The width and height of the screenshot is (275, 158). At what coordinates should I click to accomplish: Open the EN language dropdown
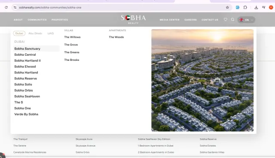pos(246,20)
